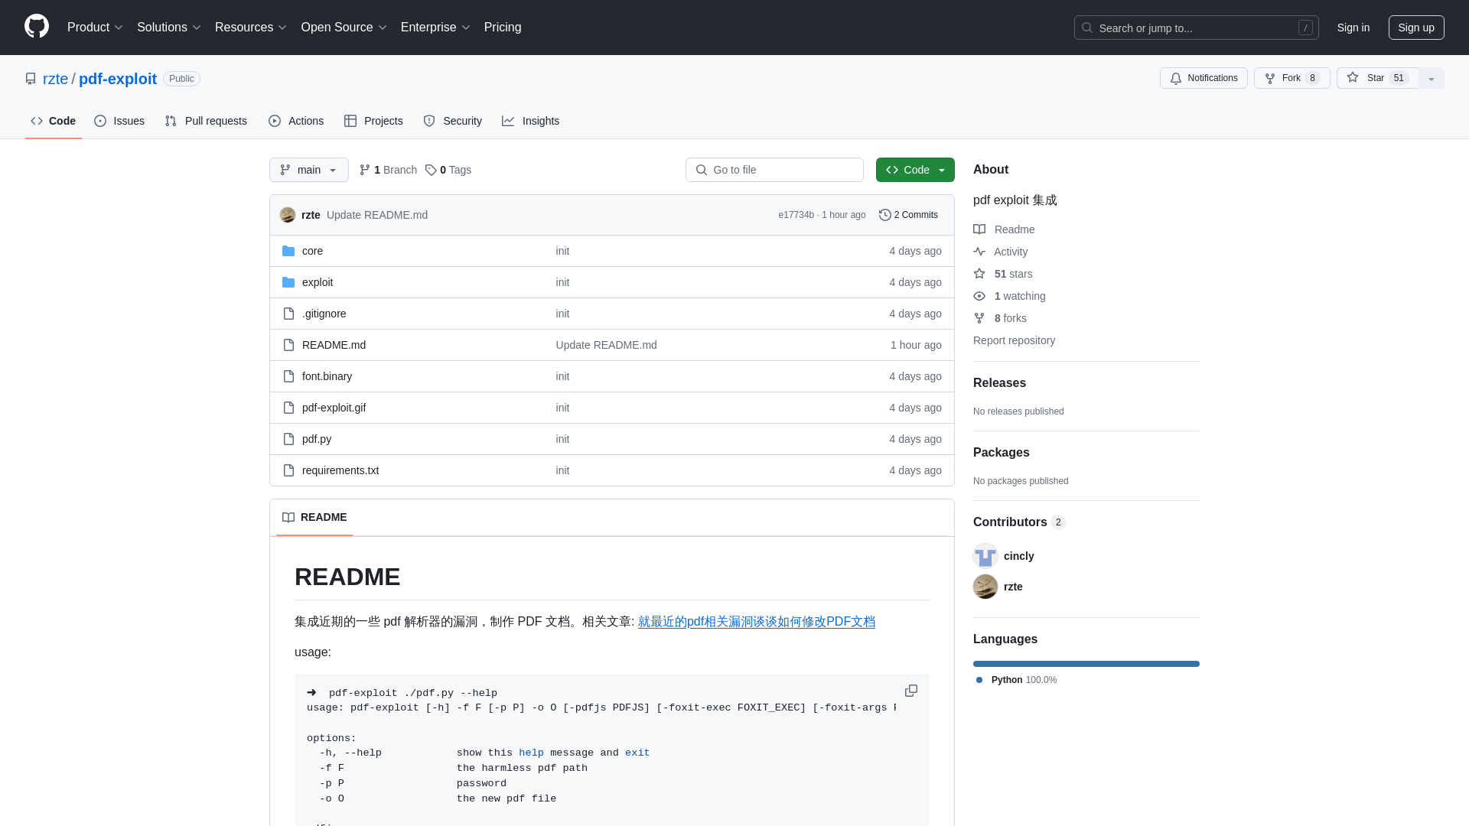Viewport: 1469px width, 826px height.
Task: Click the fork icon beside 8 forks
Action: 979,318
